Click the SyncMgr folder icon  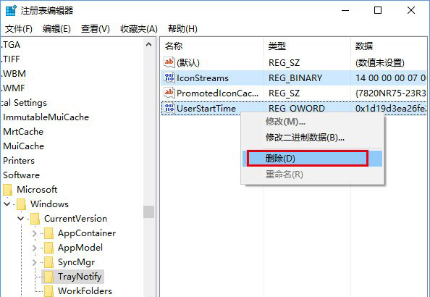pos(49,262)
